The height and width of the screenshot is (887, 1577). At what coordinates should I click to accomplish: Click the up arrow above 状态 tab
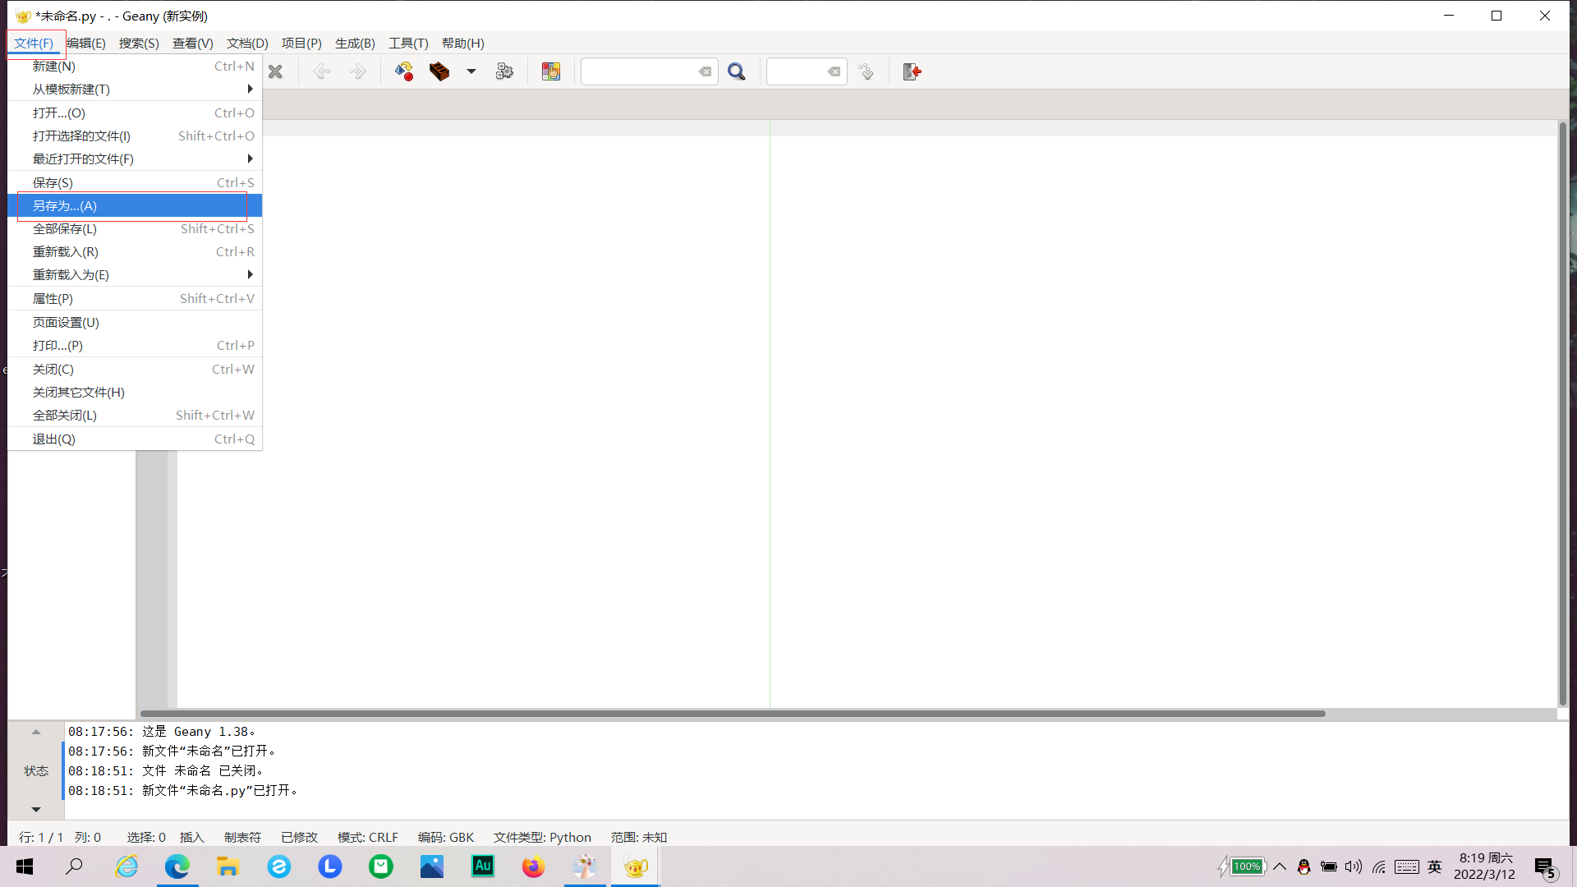tap(36, 732)
